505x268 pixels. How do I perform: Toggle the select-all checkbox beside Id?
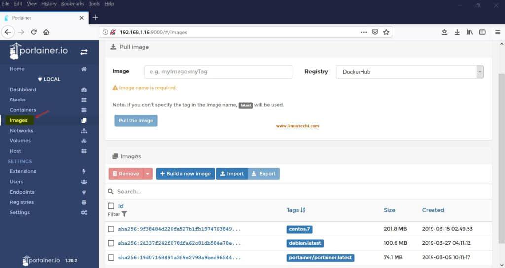[x=111, y=206]
